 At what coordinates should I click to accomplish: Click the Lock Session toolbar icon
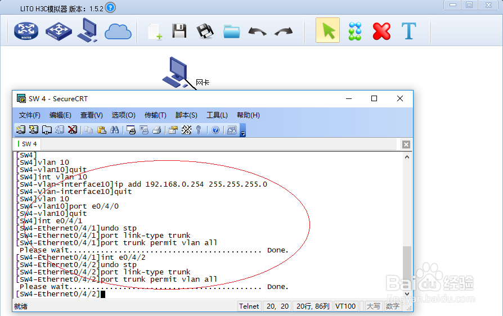coord(232,130)
